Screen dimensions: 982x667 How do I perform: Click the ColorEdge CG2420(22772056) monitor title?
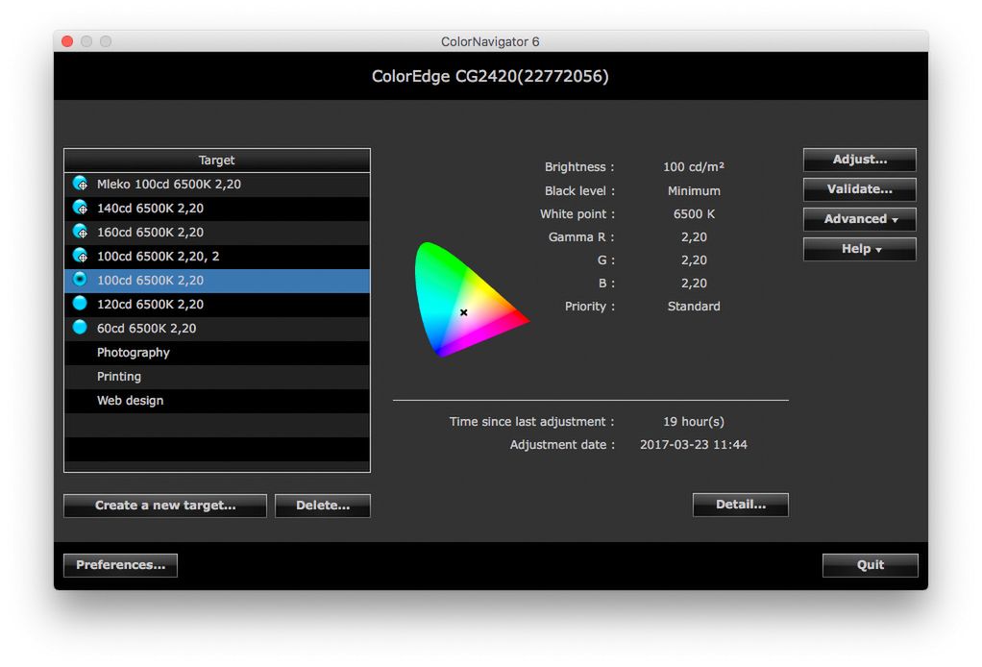(490, 77)
